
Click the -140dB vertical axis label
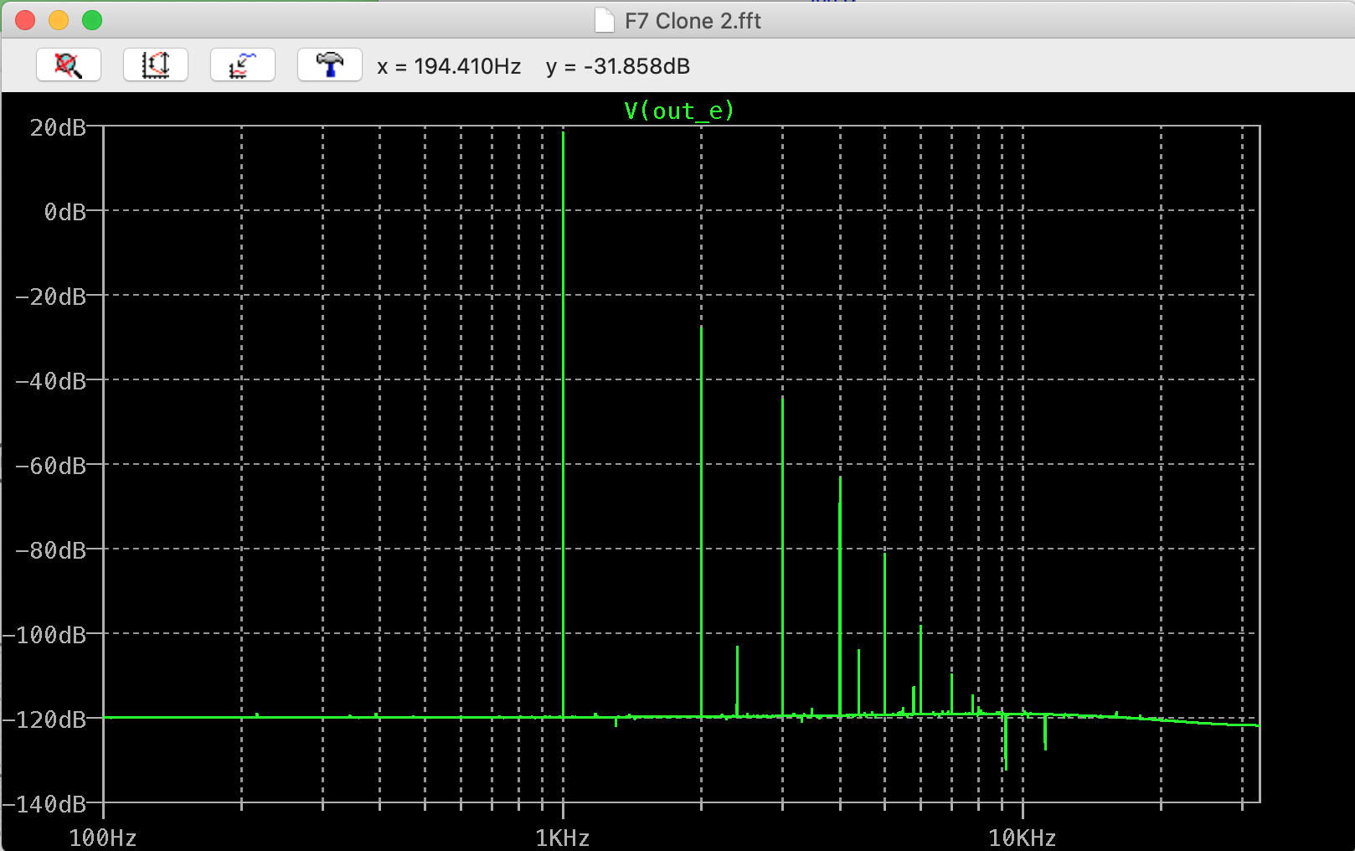(44, 804)
